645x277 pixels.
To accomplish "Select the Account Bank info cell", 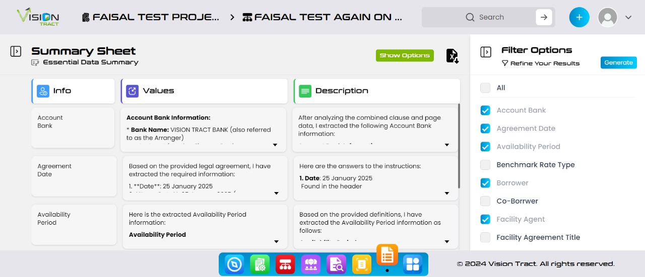I will [73, 128].
